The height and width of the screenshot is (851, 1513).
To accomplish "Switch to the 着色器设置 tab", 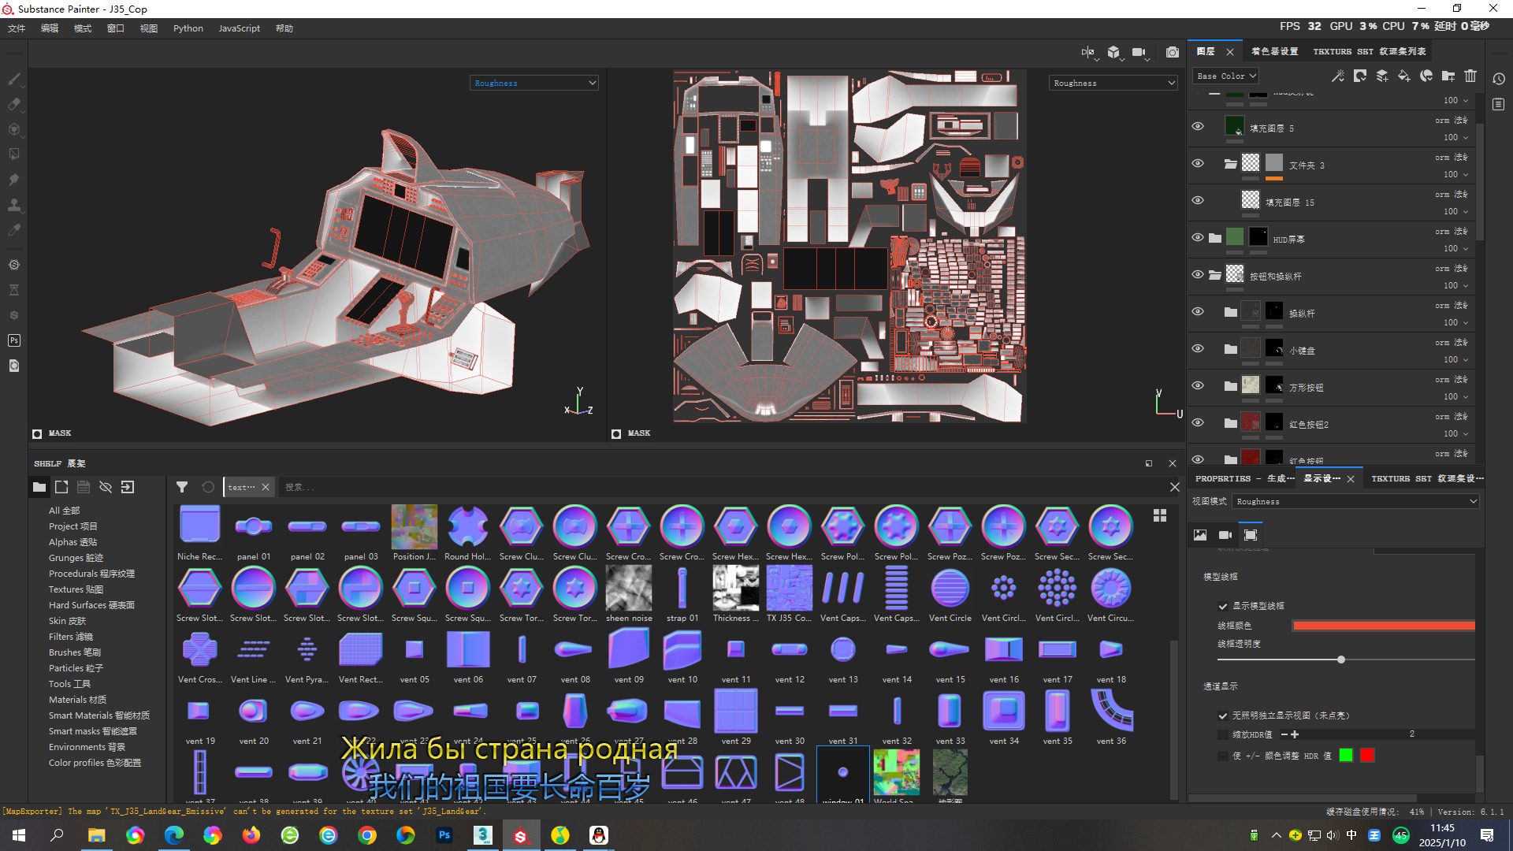I will [x=1274, y=51].
